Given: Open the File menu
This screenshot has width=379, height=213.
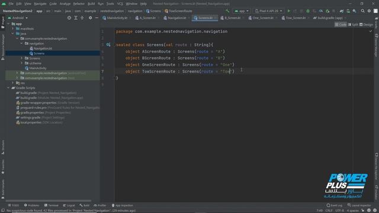Looking at the screenshot, I should pyautogui.click(x=11, y=4).
